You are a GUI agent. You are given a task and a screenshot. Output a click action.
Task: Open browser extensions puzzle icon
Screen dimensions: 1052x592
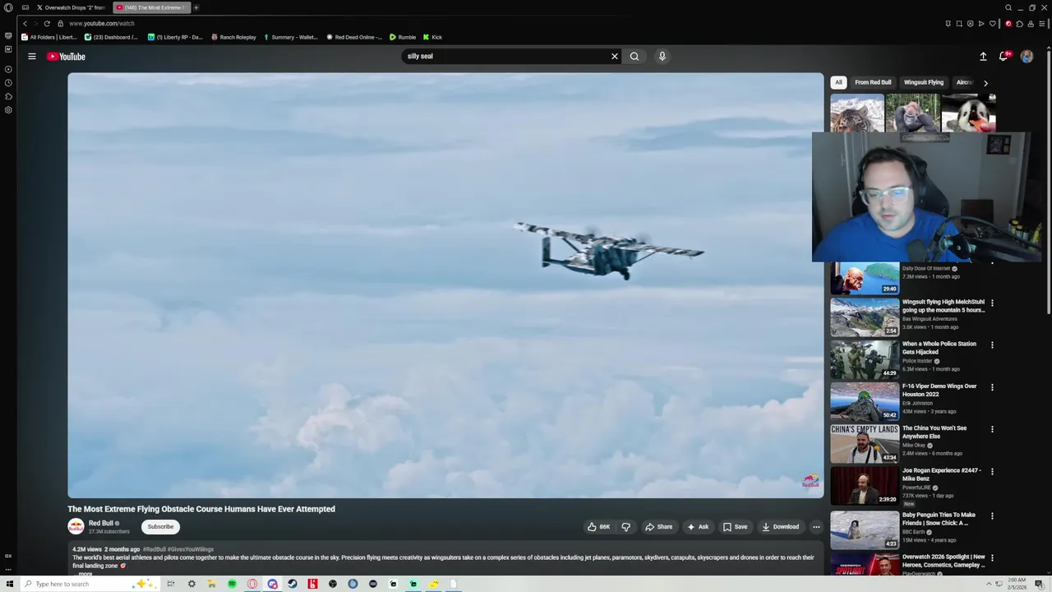pos(1020,23)
